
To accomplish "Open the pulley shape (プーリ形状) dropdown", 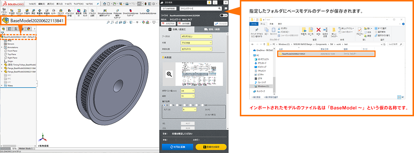I will tap(196, 36).
